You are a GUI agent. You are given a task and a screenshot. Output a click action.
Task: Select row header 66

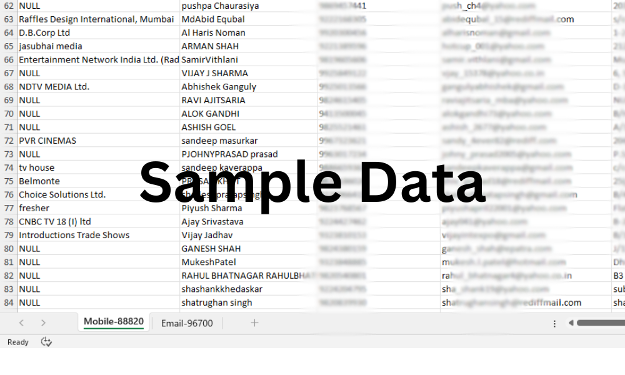9,60
